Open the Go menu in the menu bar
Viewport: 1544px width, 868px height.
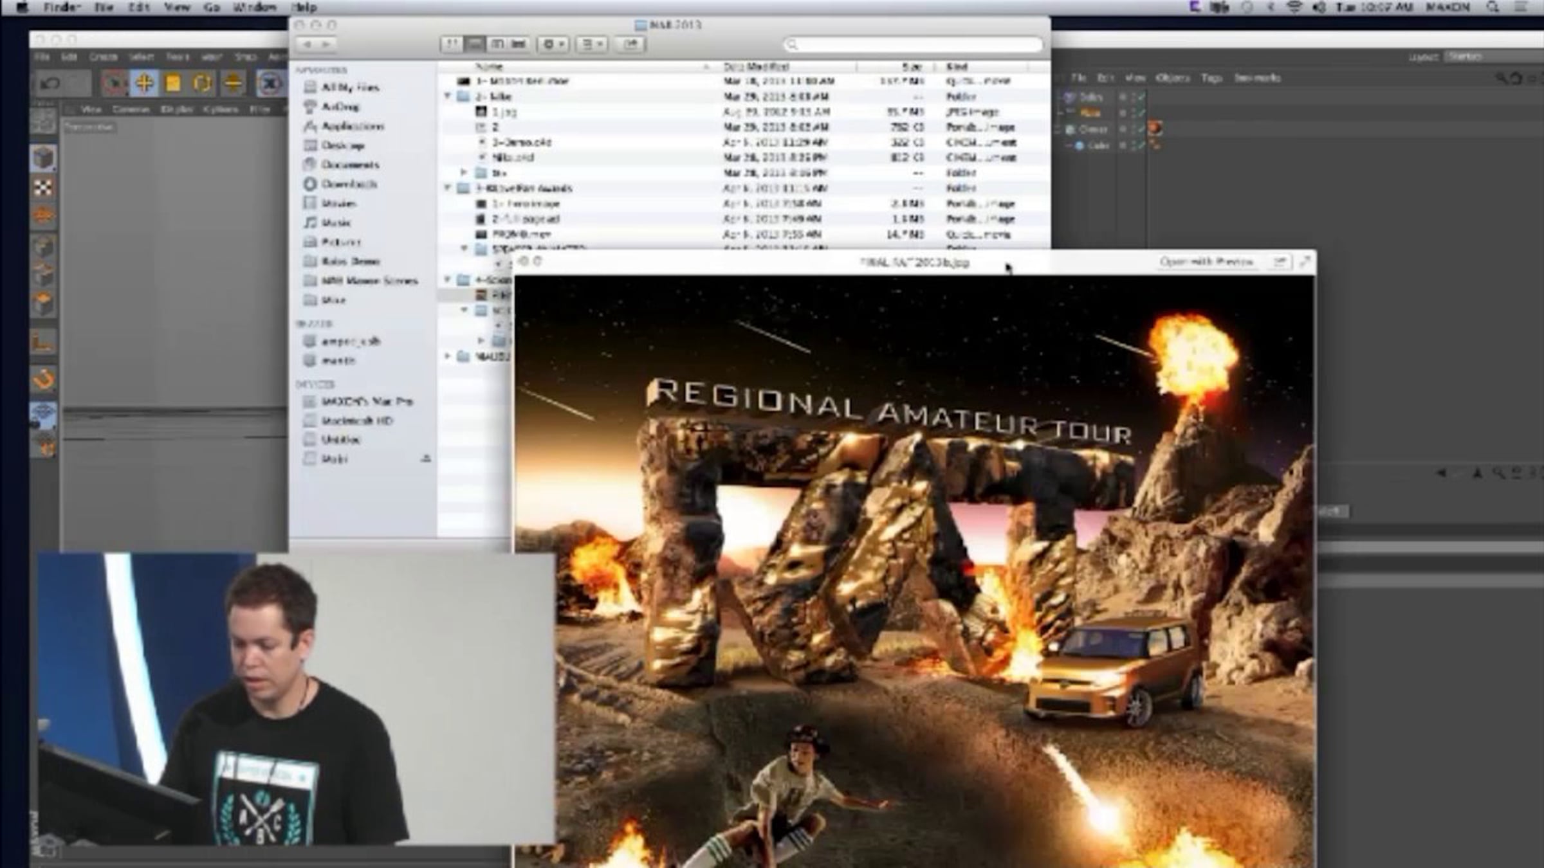pos(212,7)
